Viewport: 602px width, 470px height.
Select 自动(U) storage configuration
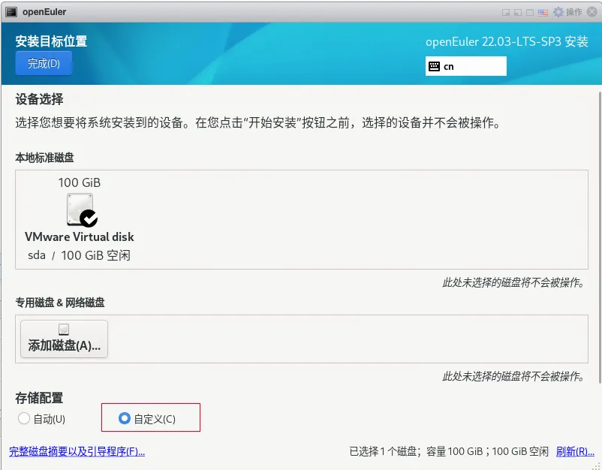23,418
